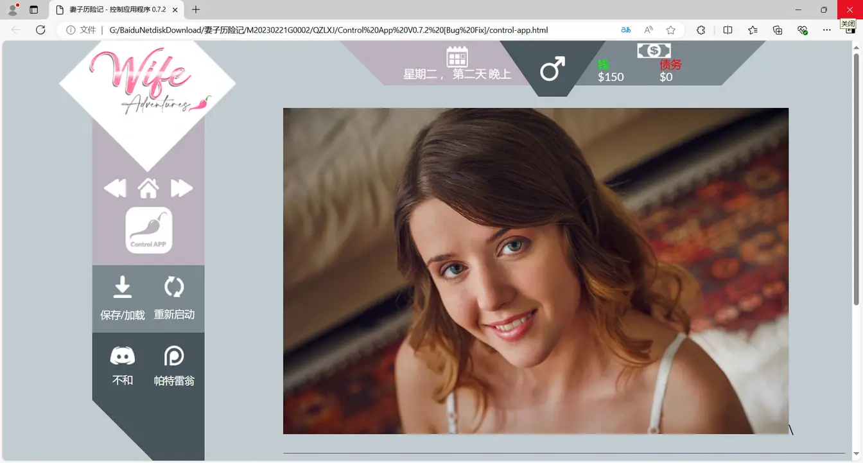Click the 重新启动 restart icon
This screenshot has height=463, width=863.
coord(174,287)
